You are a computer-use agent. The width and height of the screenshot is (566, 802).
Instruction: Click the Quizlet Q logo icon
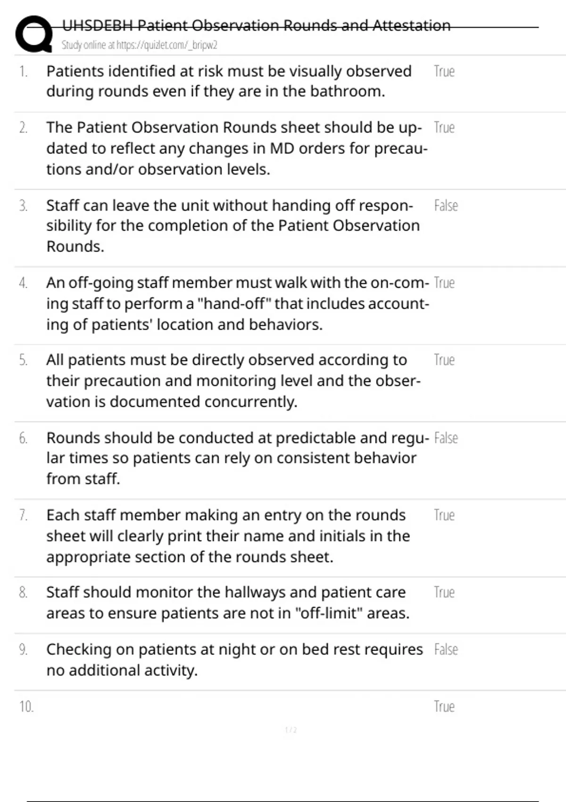(34, 33)
